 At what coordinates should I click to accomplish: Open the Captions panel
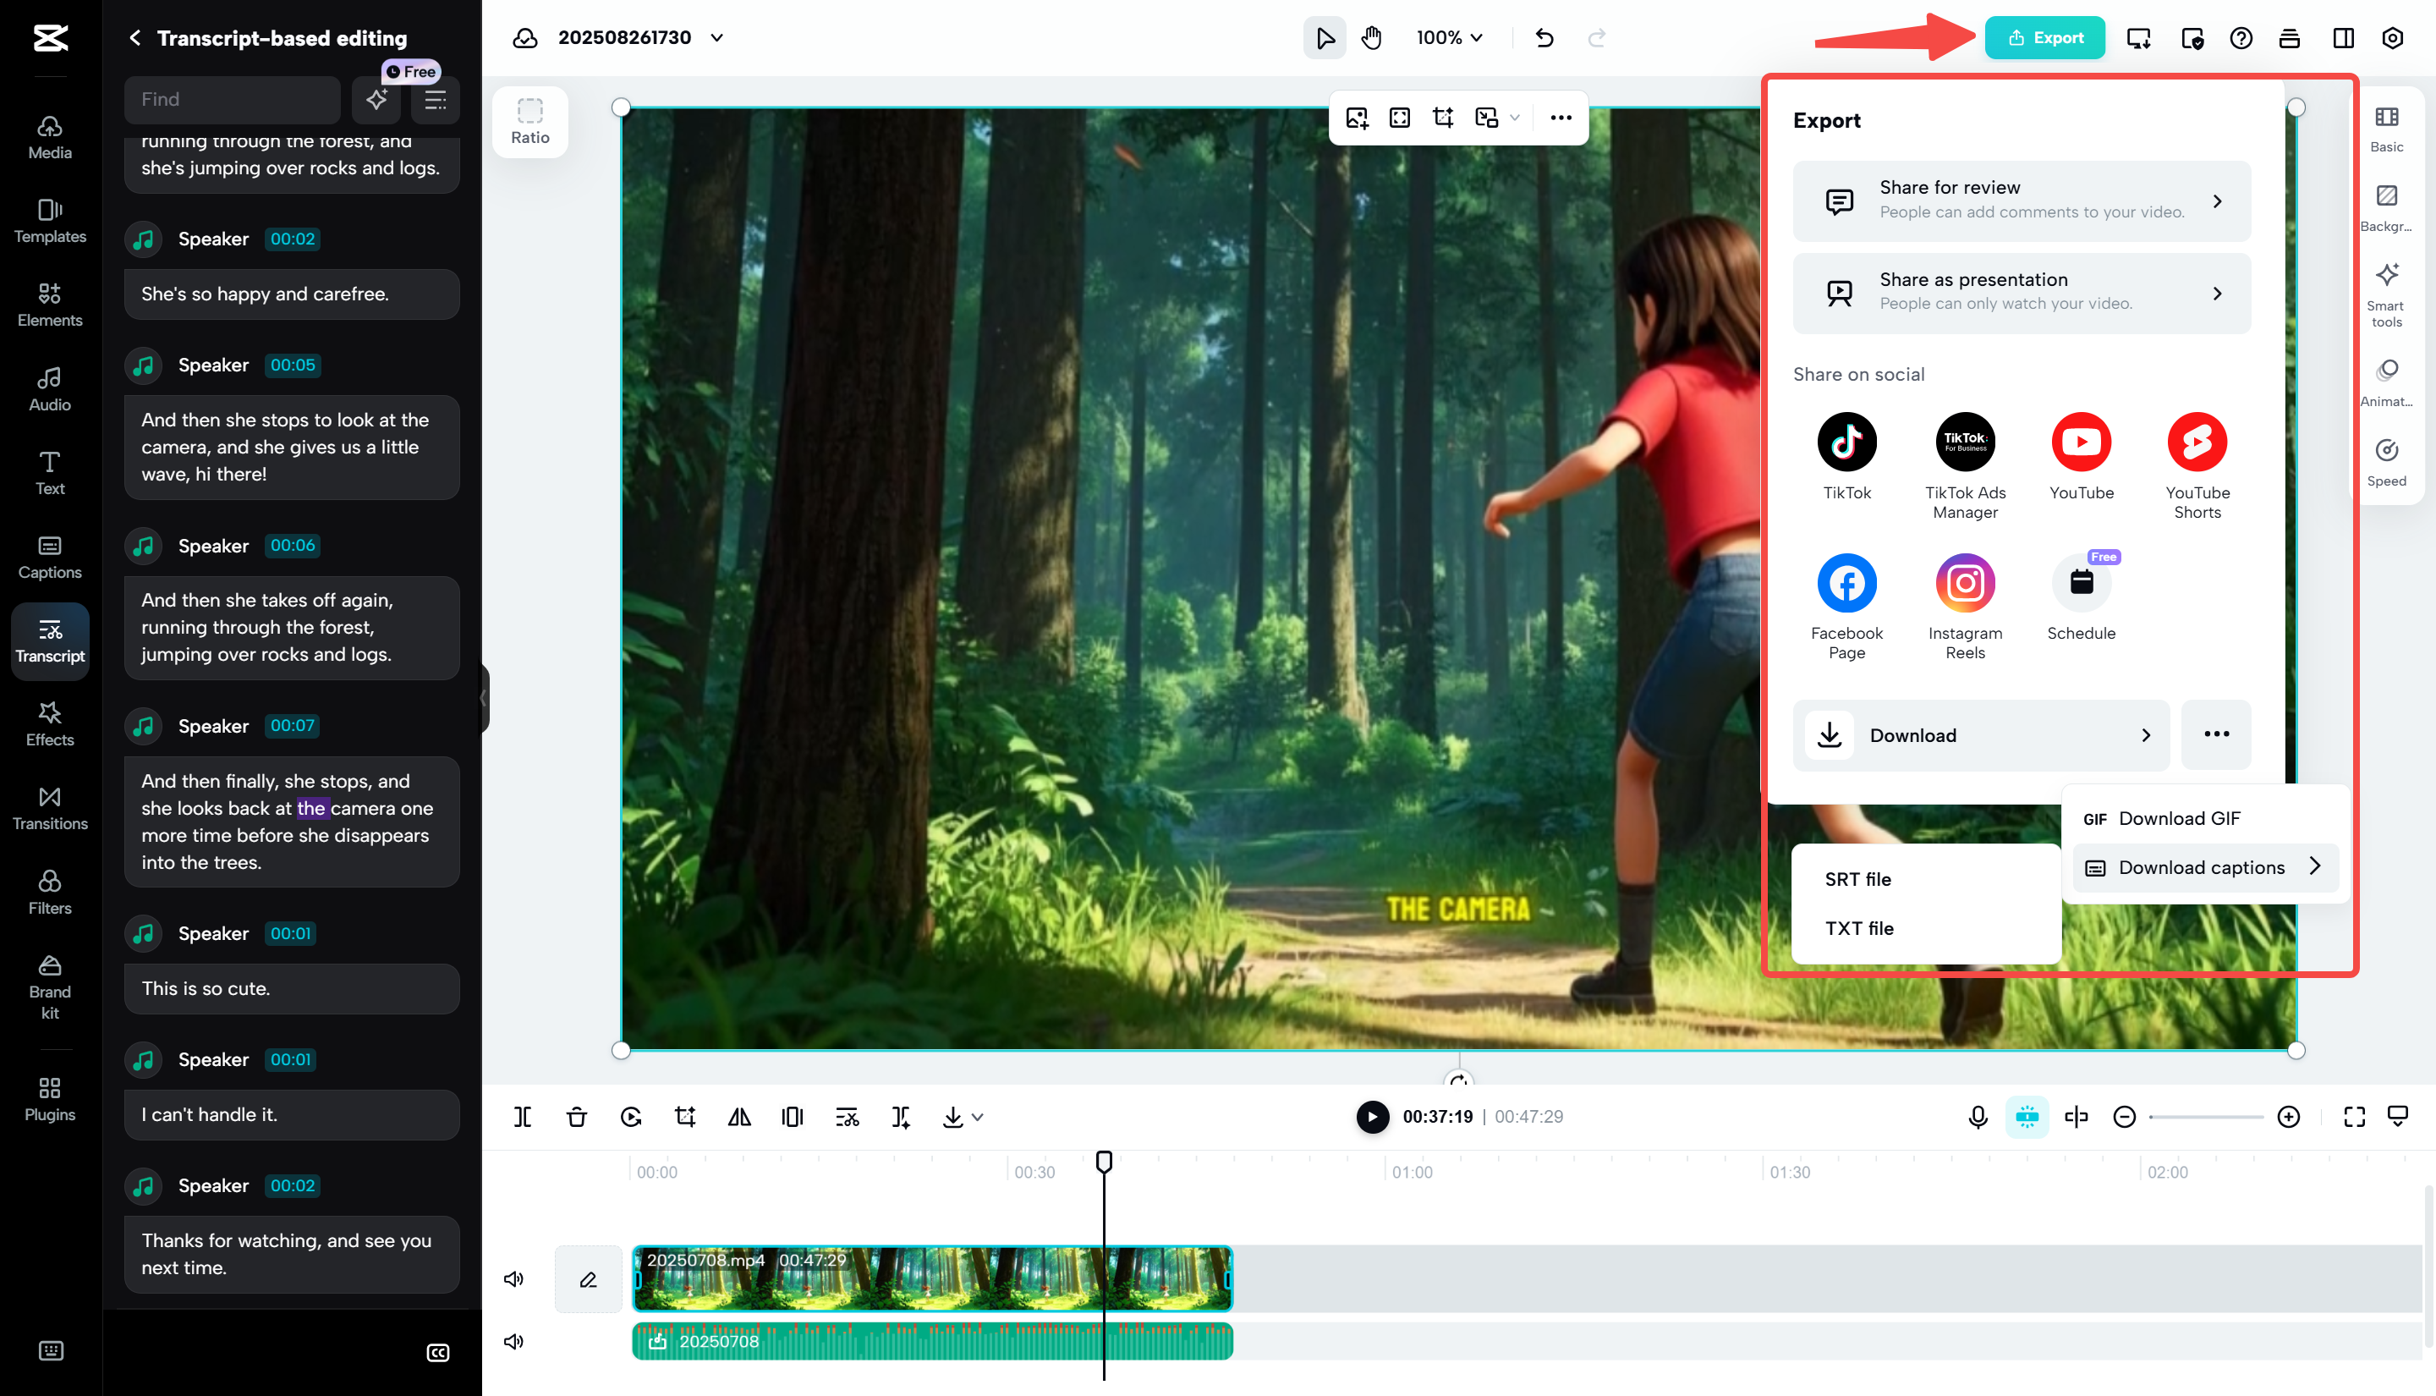point(50,557)
